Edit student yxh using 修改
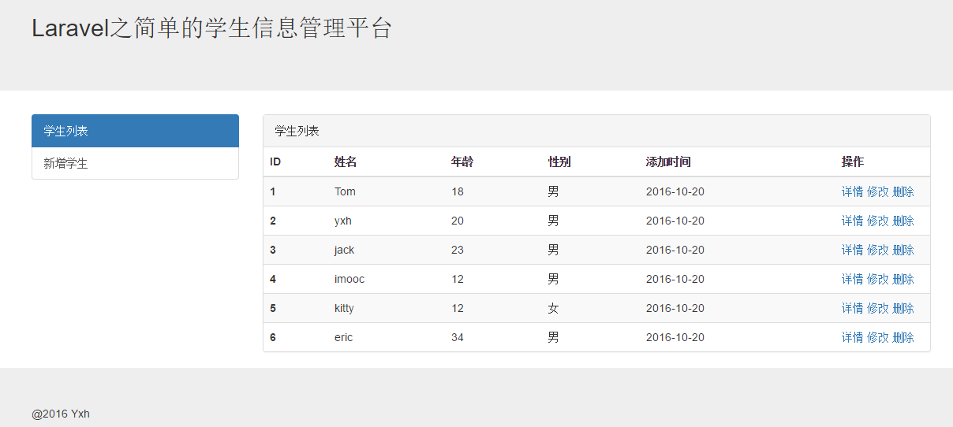This screenshot has width=953, height=427. coord(877,221)
